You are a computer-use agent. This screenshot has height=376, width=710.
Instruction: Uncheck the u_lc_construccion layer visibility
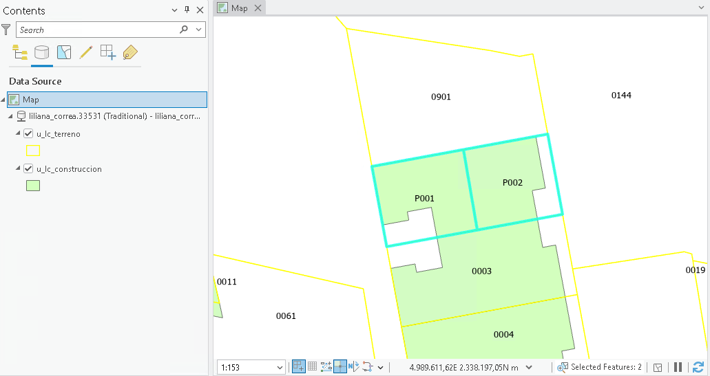pos(28,168)
